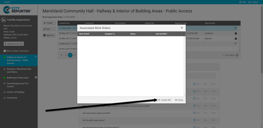Image resolution: width=263 pixels, height=128 pixels.
Task: Click the Create WO button
Action: 164,100
